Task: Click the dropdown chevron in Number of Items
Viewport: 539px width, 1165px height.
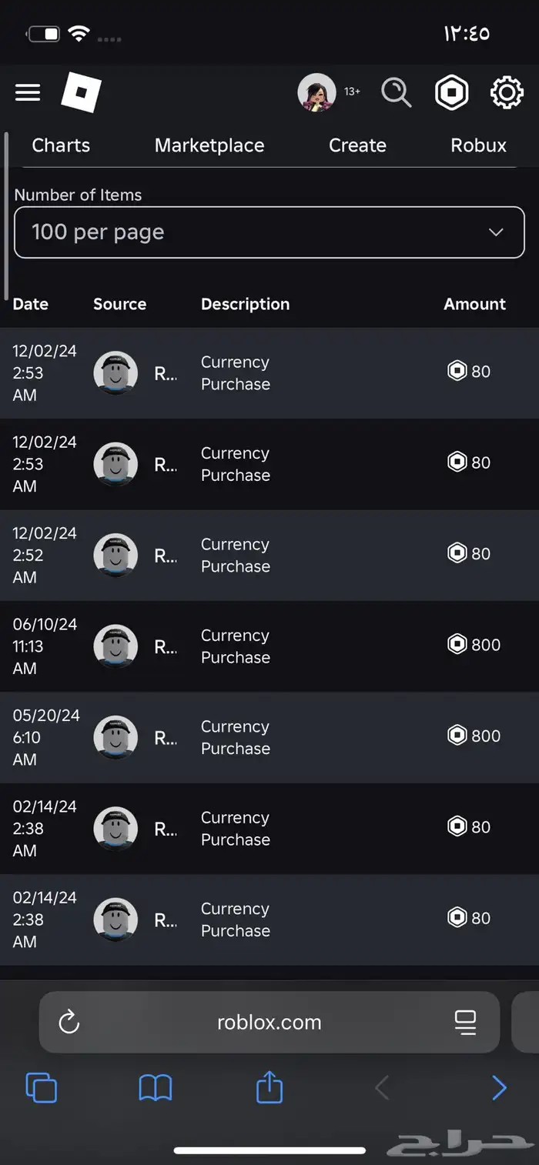Action: [x=496, y=232]
